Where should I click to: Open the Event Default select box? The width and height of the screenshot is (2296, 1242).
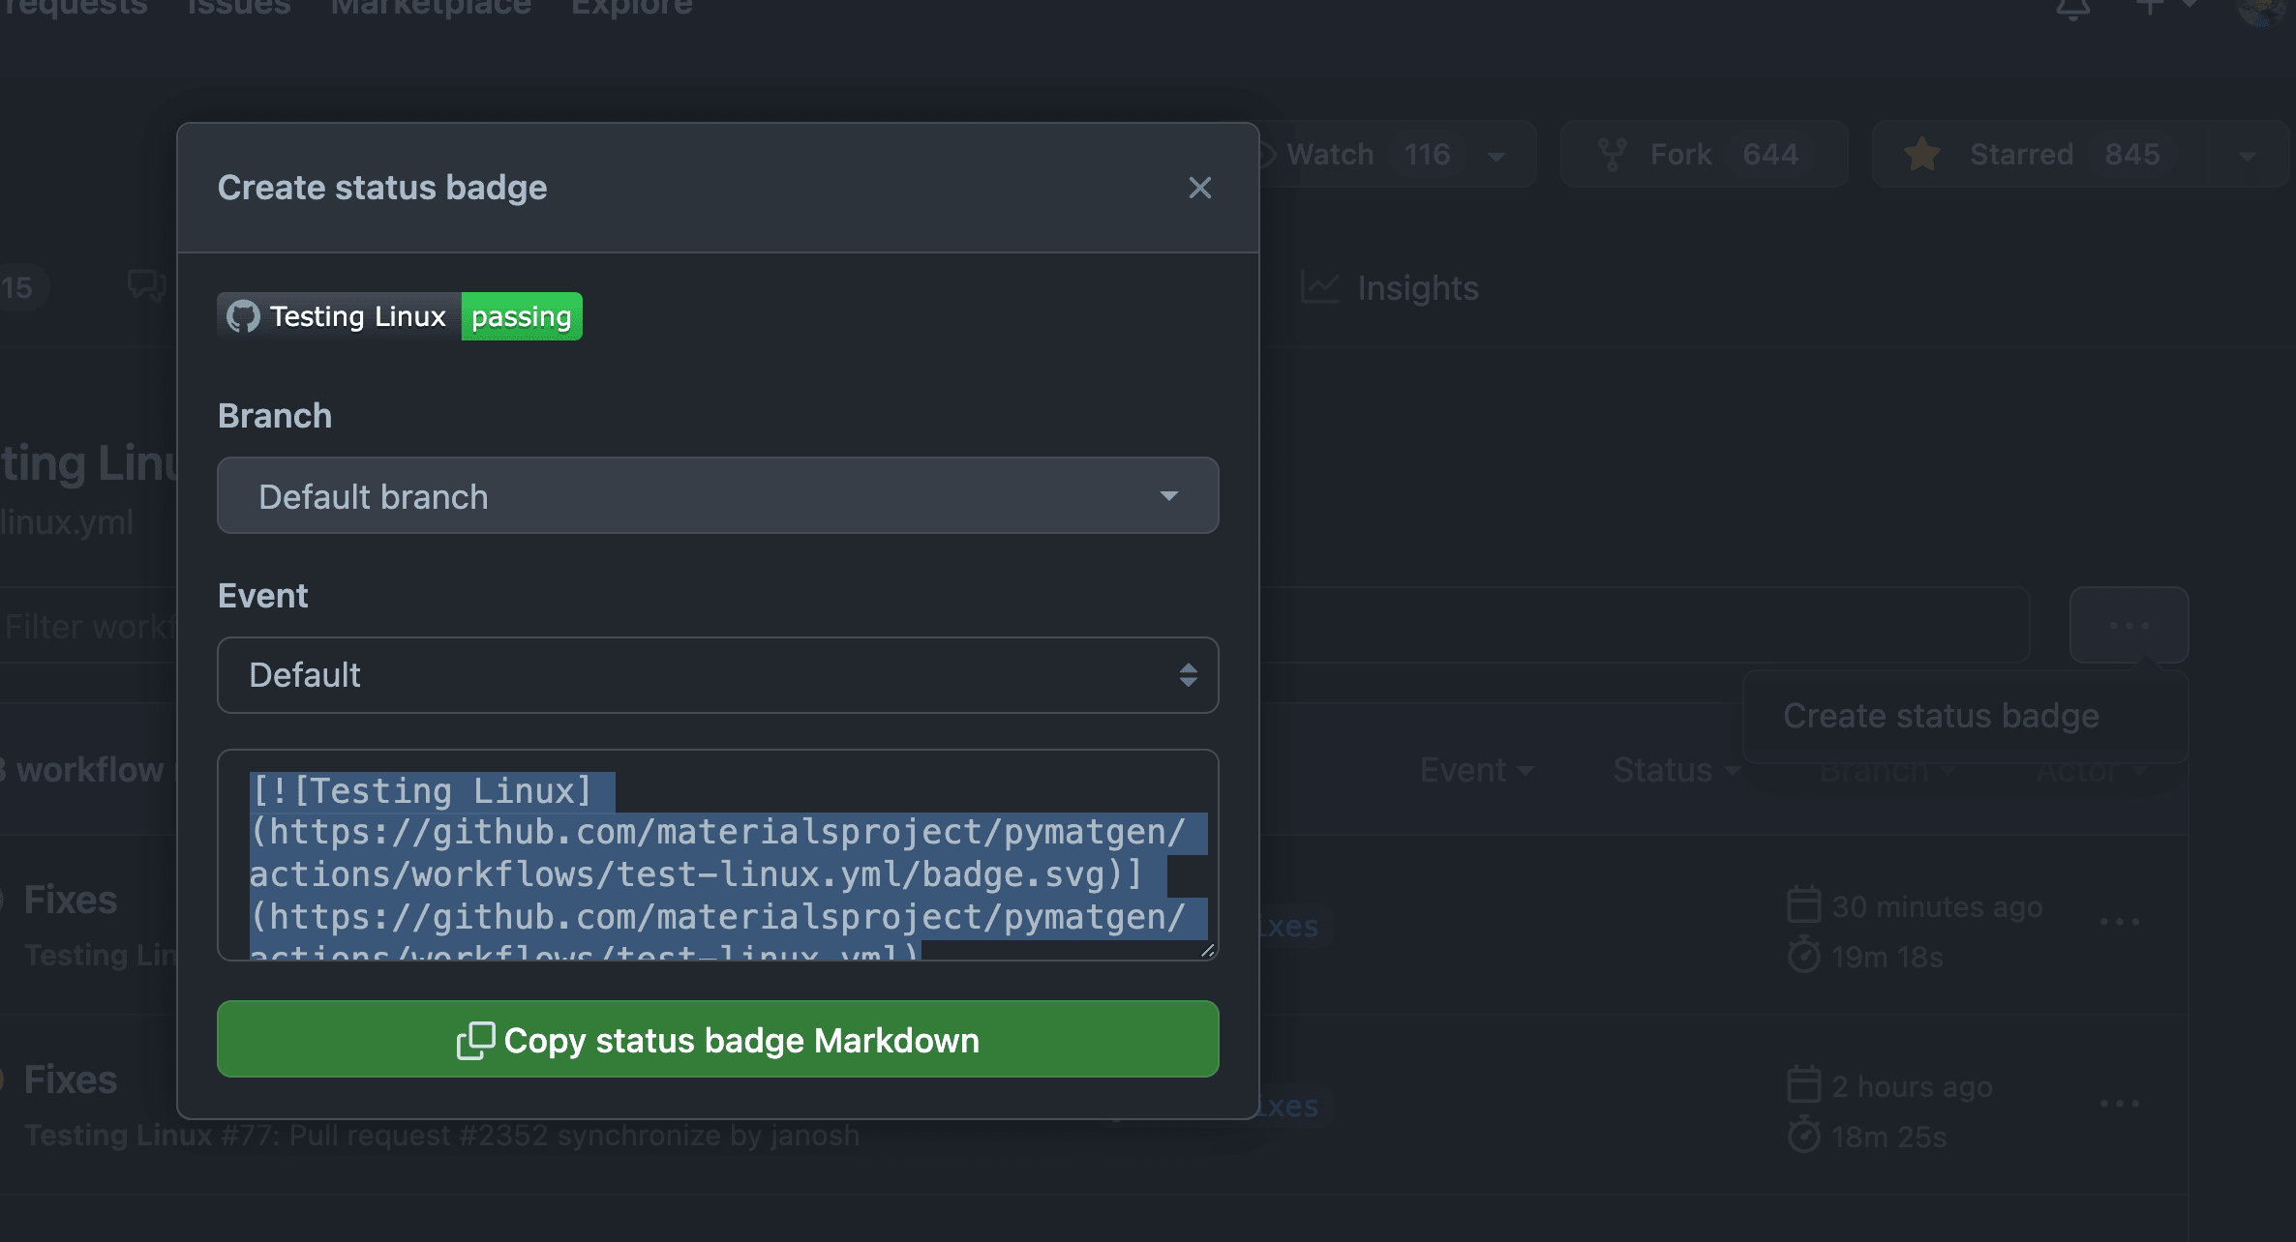(717, 675)
